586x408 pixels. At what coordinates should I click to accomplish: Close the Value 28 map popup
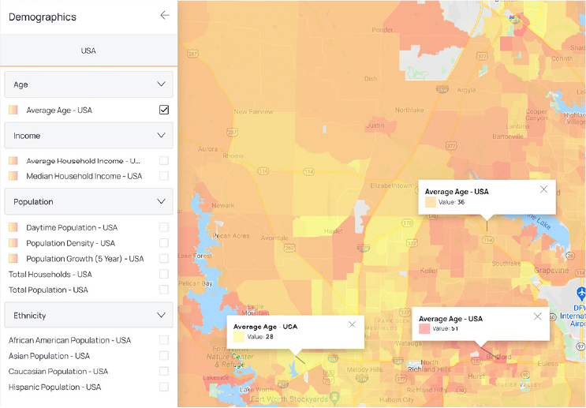click(x=352, y=324)
